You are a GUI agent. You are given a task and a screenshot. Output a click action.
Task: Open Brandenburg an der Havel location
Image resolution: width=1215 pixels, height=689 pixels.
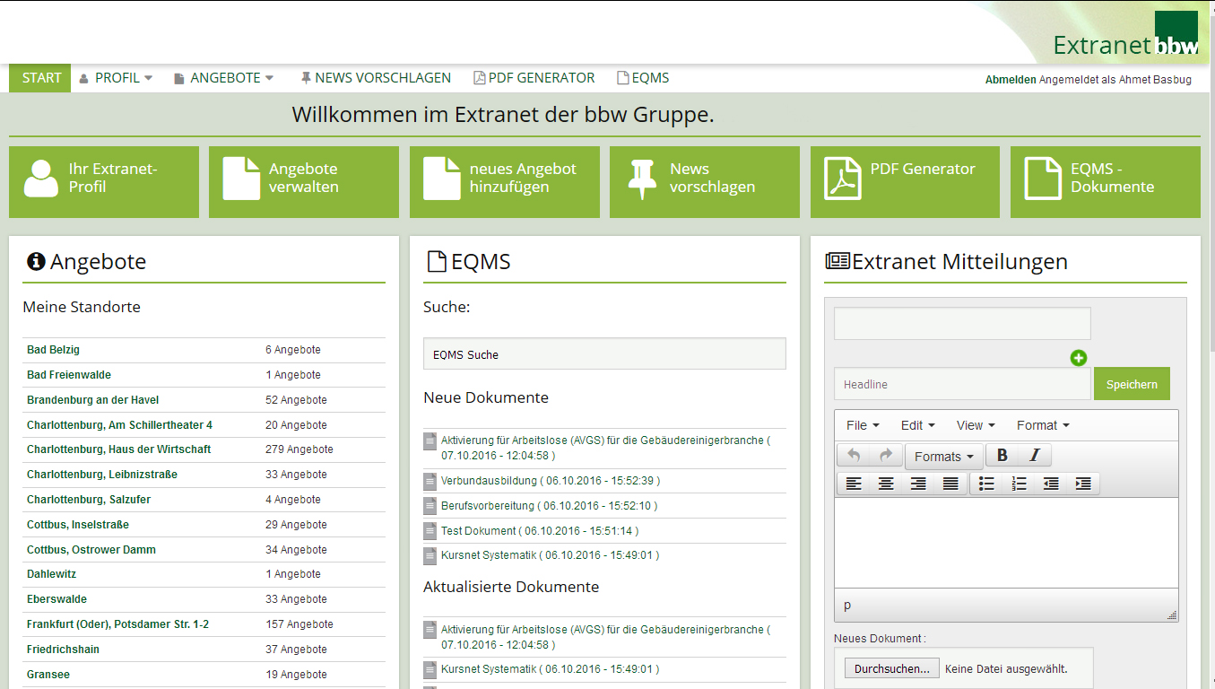92,400
